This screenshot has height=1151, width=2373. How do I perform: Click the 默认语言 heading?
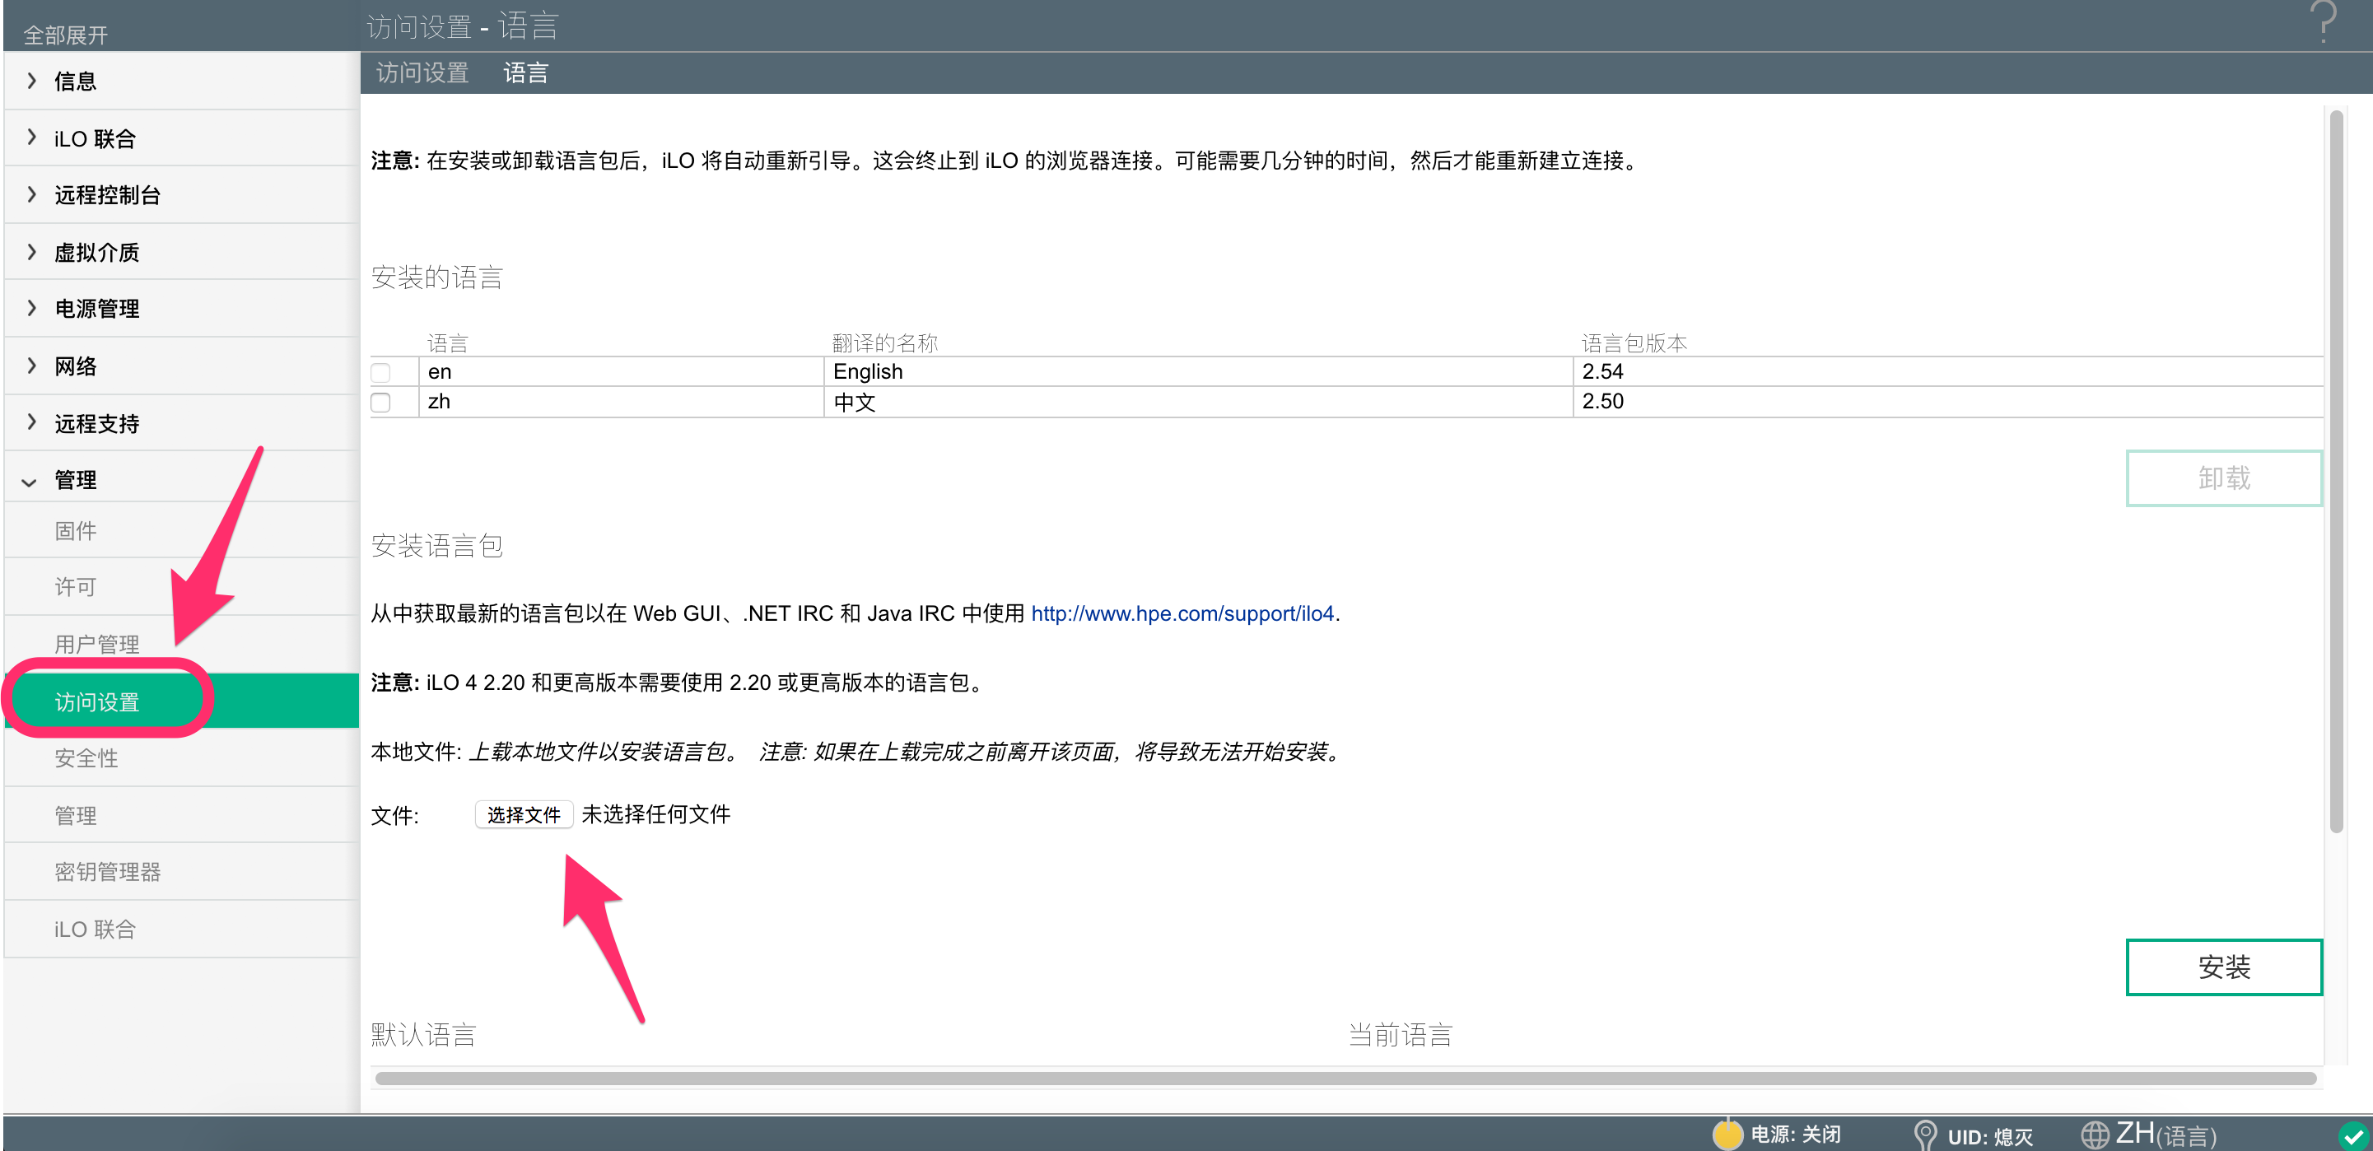tap(424, 1035)
